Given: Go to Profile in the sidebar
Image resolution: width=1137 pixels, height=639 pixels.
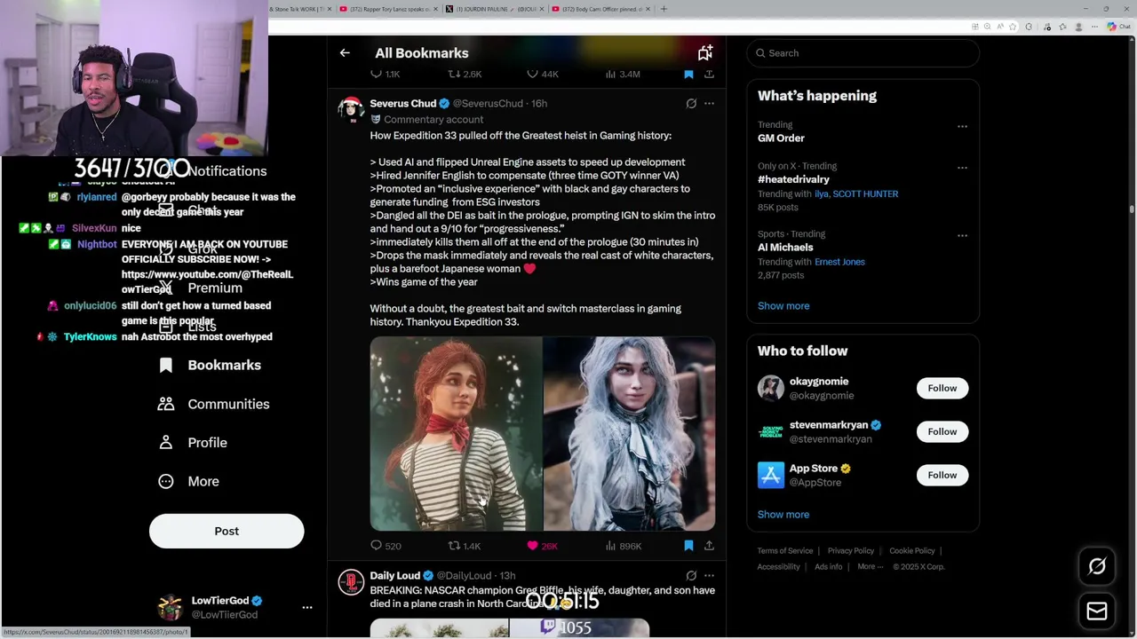Looking at the screenshot, I should 193,443.
